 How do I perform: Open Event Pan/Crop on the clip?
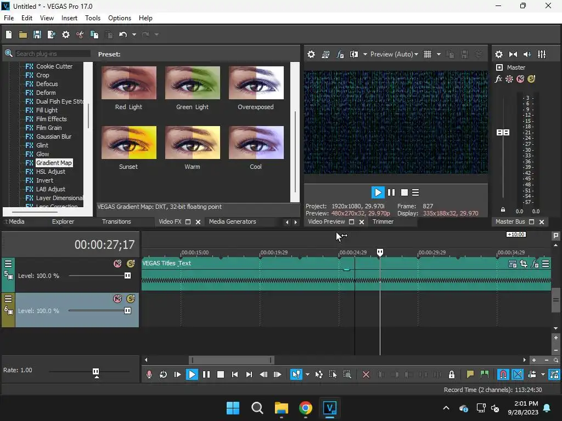coord(523,264)
